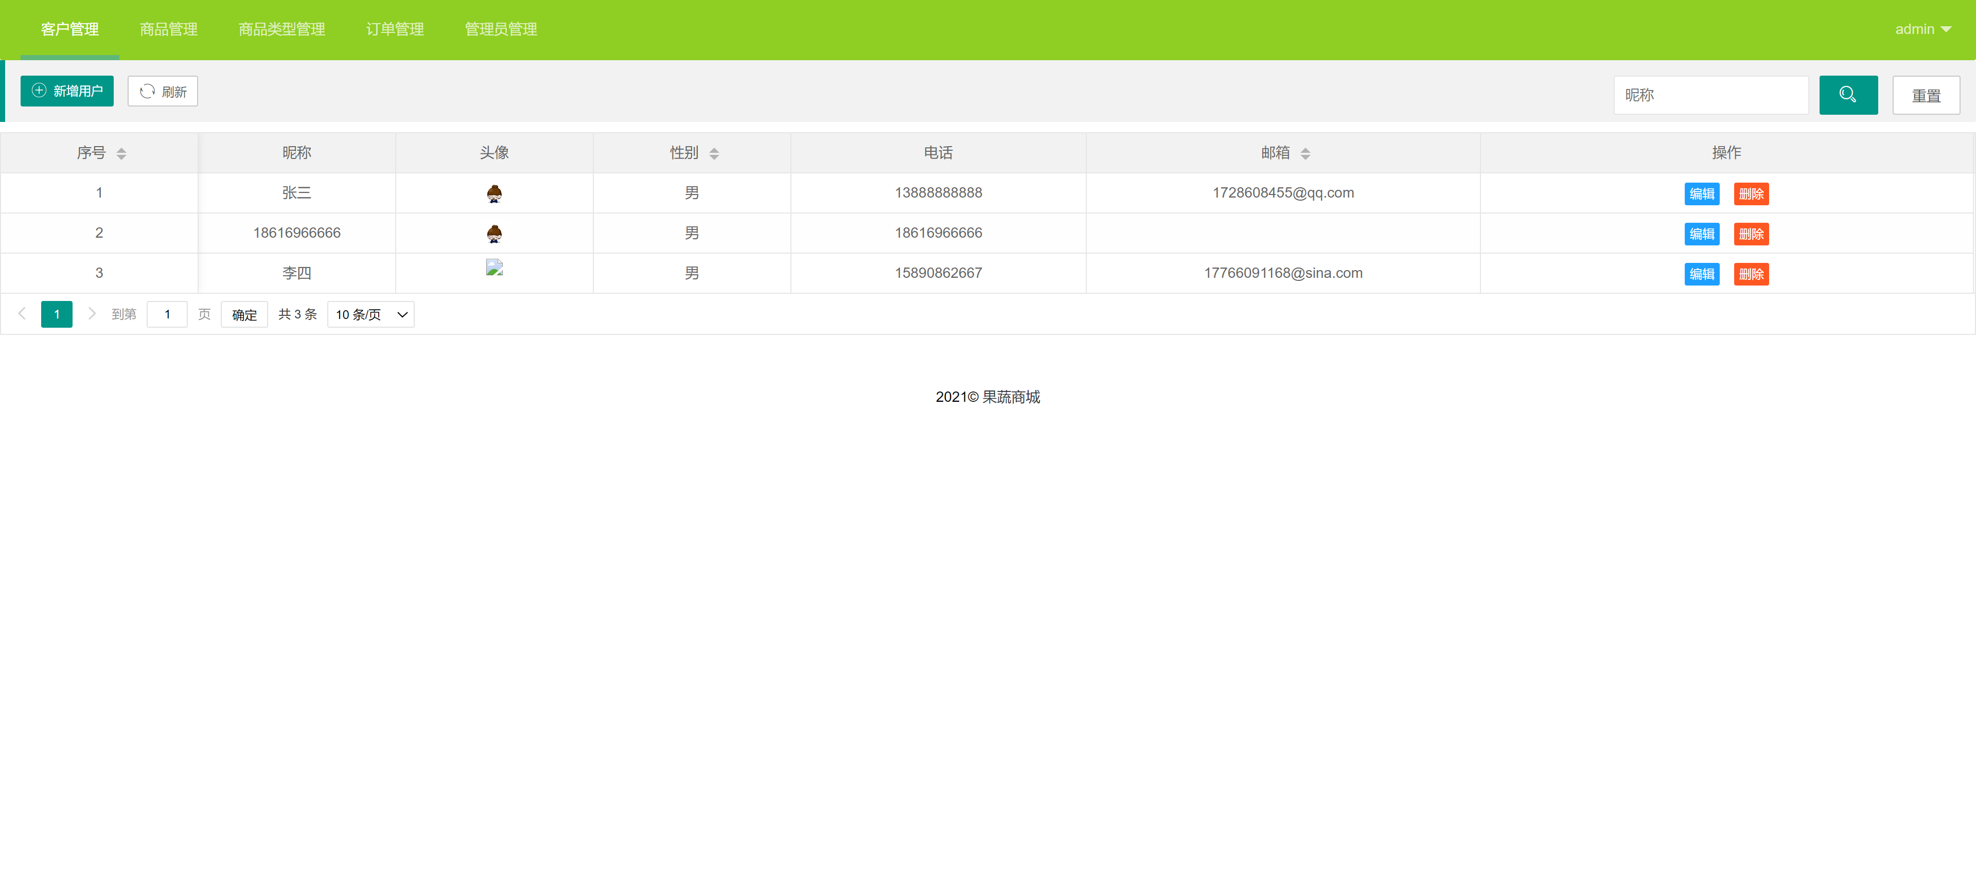This screenshot has height=871, width=1976.
Task: Sort the 序号 column using its sort arrows
Action: [121, 153]
